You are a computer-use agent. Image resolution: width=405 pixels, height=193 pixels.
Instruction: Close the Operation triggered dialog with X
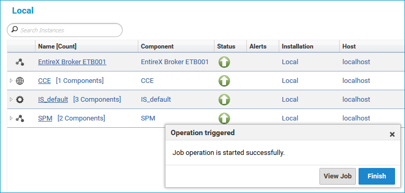(x=392, y=134)
